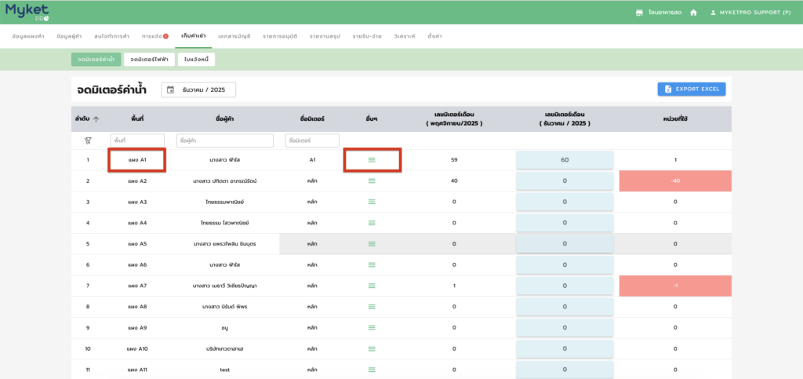Image resolution: width=803 pixels, height=379 pixels.
Task: Open the hamburger menu for แผง A10
Action: tap(372, 348)
